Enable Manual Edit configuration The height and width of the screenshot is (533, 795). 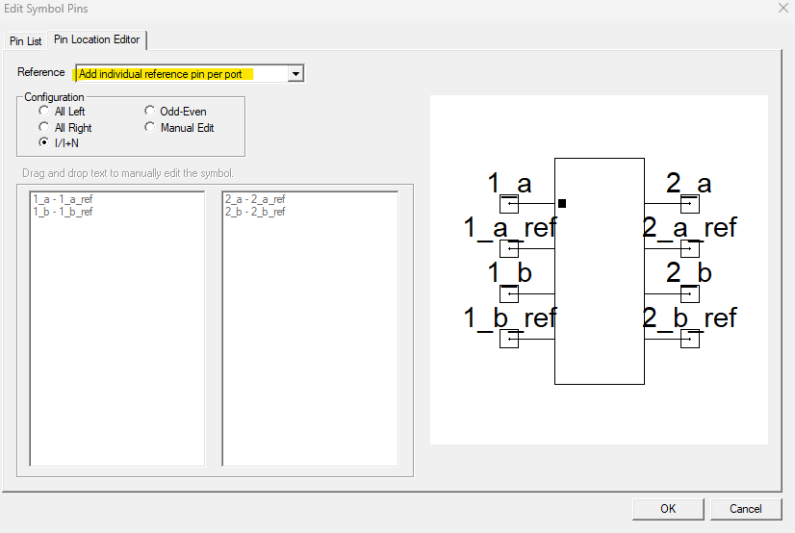pos(150,127)
